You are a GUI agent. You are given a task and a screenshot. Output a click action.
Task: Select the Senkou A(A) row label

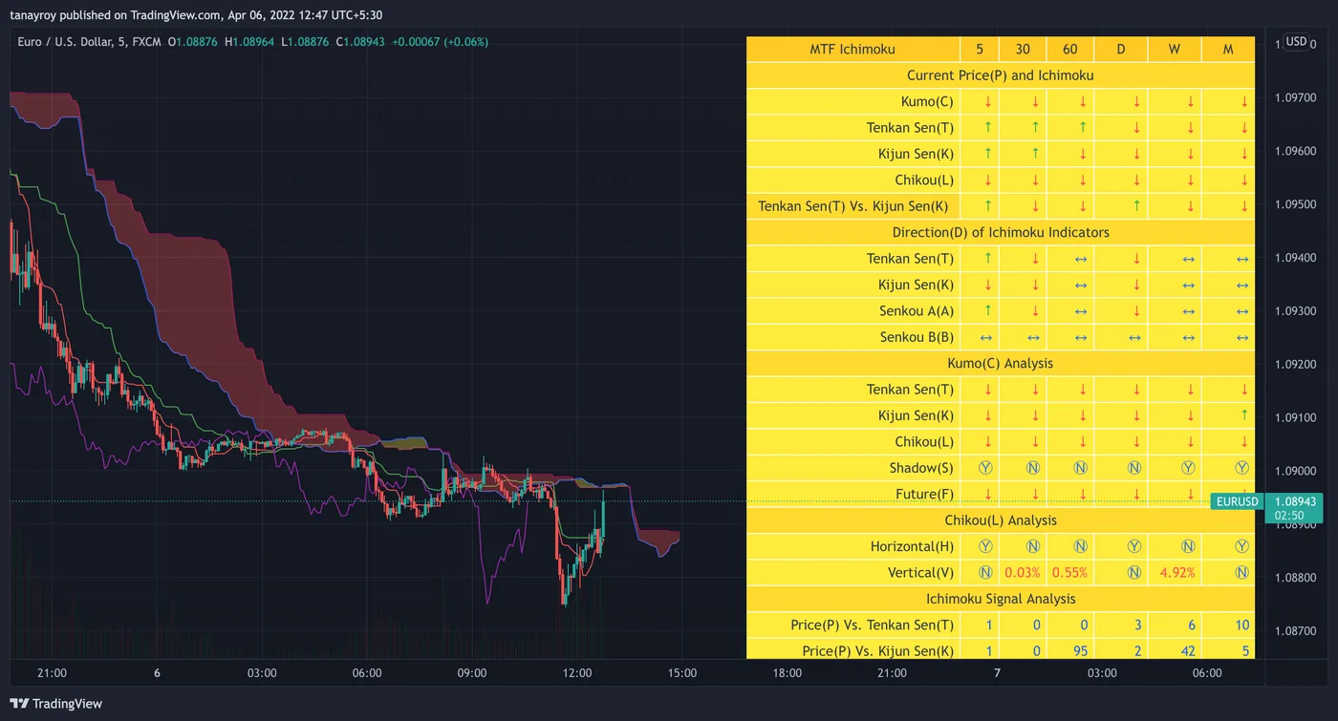pyautogui.click(x=917, y=310)
